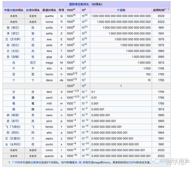Open the mainland 百 link in hecto row

coord(14,74)
